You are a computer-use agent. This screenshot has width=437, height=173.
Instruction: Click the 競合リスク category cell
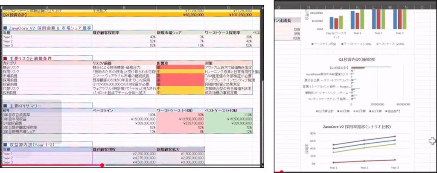12,67
